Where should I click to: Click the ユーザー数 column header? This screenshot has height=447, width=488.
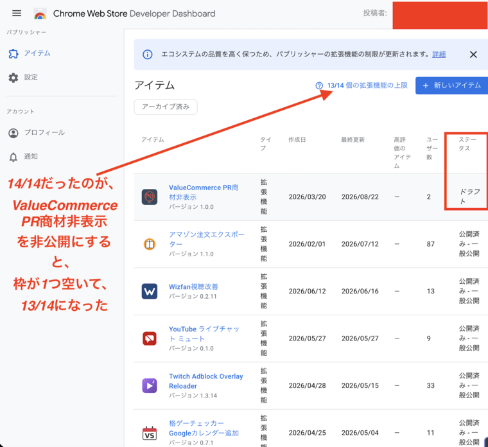pos(431,148)
